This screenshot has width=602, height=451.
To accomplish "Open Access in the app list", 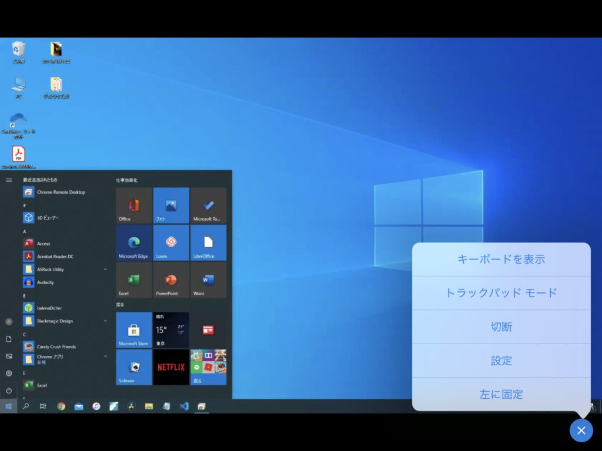I will tap(65, 244).
